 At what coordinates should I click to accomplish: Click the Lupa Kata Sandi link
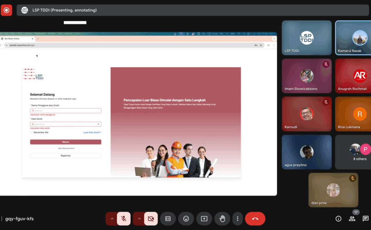click(x=92, y=132)
